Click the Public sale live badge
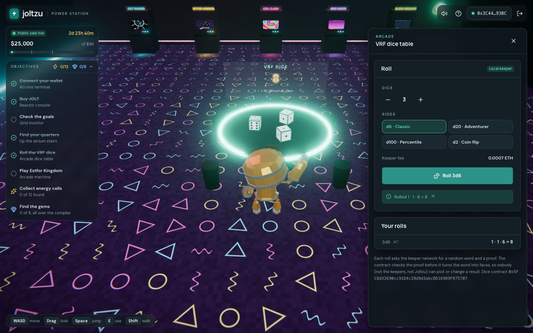 28,33
